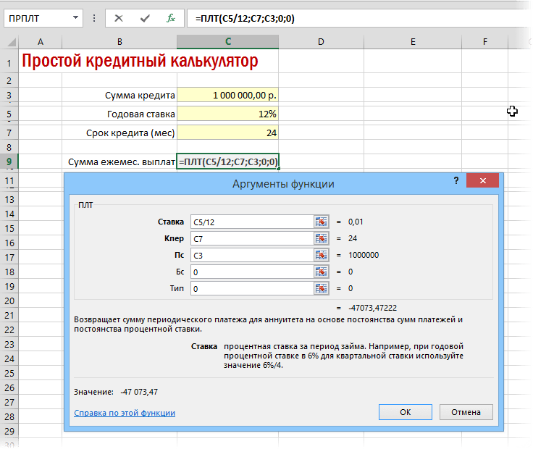Focus the Кпер argument field
Screen dimensions: 533x449
[252, 238]
